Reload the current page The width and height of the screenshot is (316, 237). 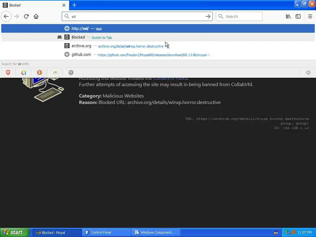tap(27, 17)
